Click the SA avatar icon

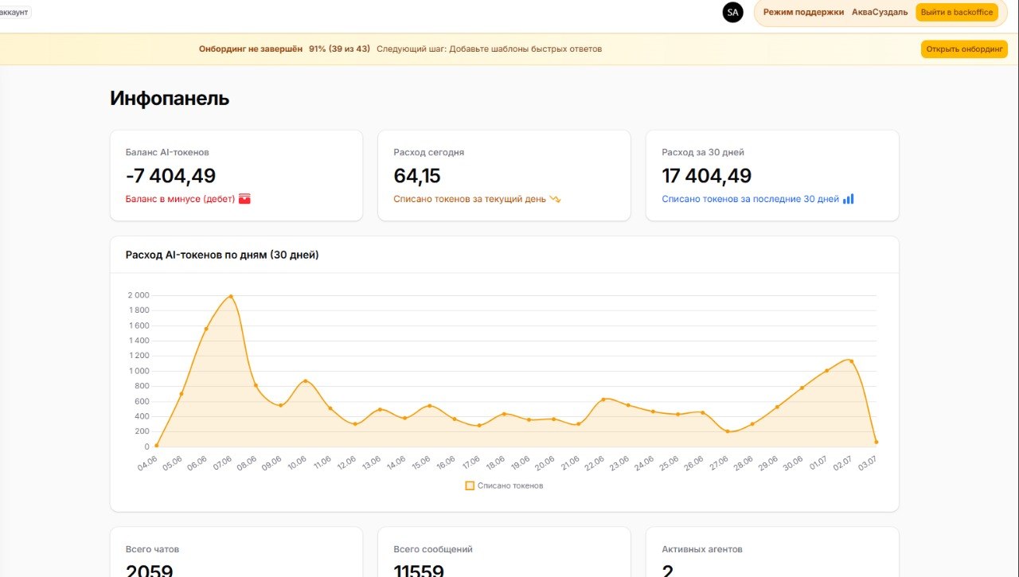tap(732, 13)
